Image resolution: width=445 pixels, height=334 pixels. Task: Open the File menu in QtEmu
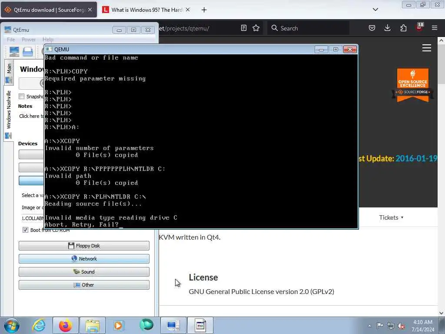pyautogui.click(x=11, y=40)
